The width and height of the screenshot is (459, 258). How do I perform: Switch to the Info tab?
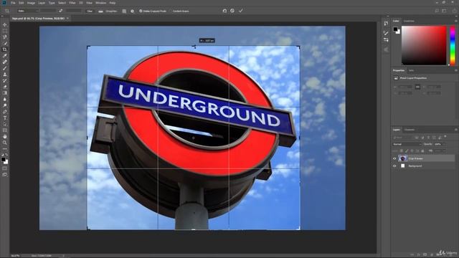411,70
